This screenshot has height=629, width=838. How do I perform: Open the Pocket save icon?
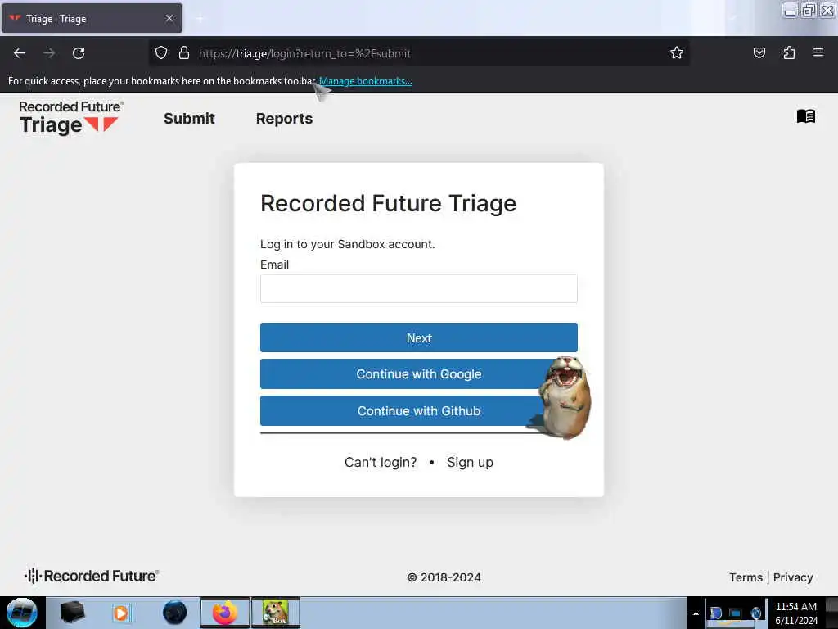(759, 52)
